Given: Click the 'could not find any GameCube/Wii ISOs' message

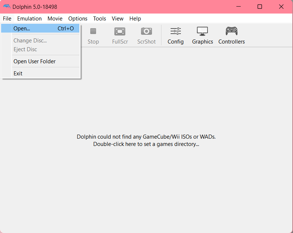Looking at the screenshot, I should [x=146, y=137].
